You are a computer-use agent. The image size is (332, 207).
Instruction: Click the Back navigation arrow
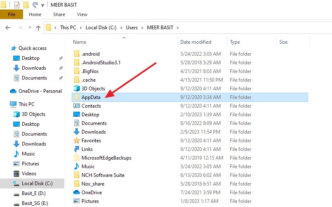coord(8,28)
